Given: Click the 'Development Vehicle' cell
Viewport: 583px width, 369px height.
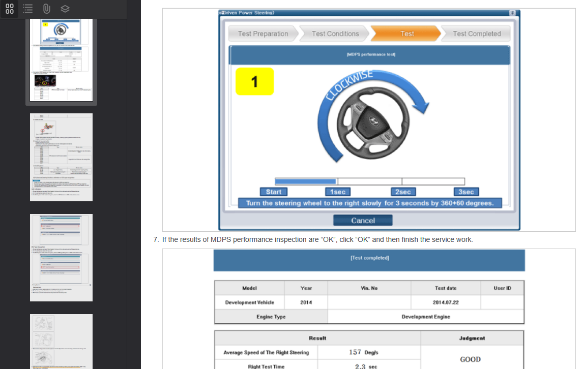Looking at the screenshot, I should coord(249,302).
